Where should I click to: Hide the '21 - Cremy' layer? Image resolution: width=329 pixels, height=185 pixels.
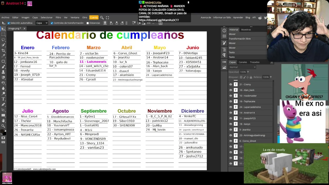(231, 84)
